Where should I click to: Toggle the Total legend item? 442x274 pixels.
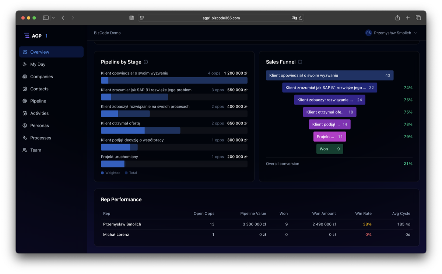131,172
